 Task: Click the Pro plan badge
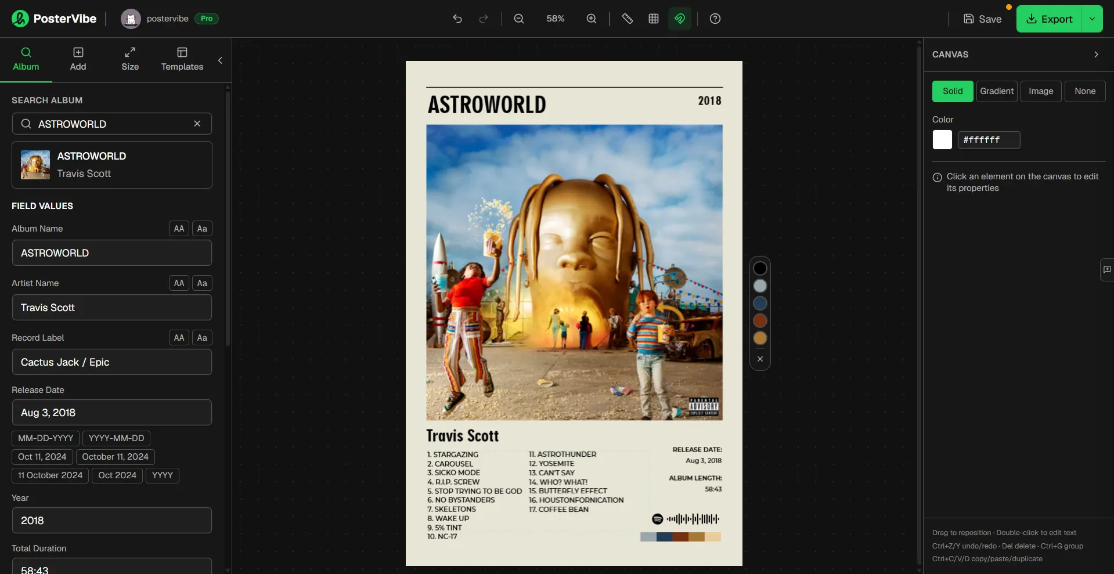pos(207,19)
